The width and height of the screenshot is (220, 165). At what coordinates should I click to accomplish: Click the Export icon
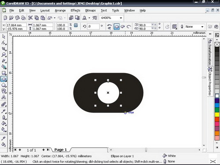pyautogui.click(x=77, y=18)
